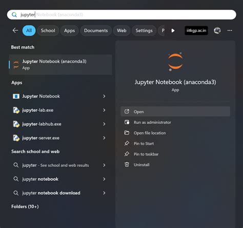Click the Jupyter Notebook app window icon
Viewport: 243px width, 228px height.
(x=16, y=96)
